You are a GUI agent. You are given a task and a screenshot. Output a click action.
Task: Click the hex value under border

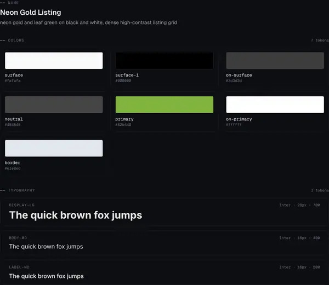click(13, 168)
